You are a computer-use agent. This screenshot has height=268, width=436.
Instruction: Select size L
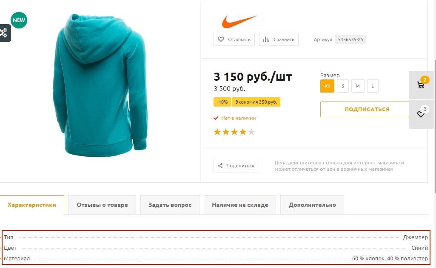point(373,86)
